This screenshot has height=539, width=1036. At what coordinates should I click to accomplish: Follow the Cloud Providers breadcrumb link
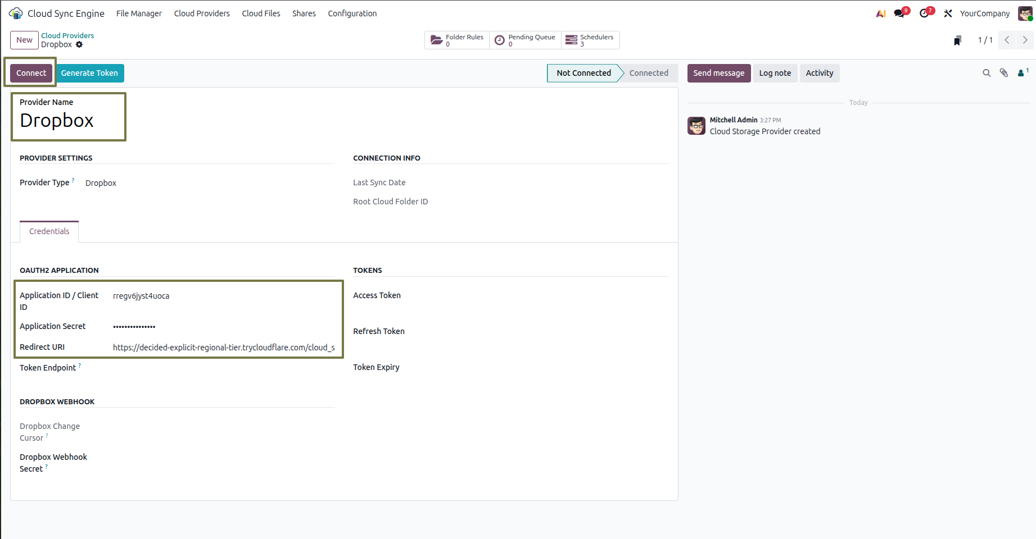tap(67, 35)
